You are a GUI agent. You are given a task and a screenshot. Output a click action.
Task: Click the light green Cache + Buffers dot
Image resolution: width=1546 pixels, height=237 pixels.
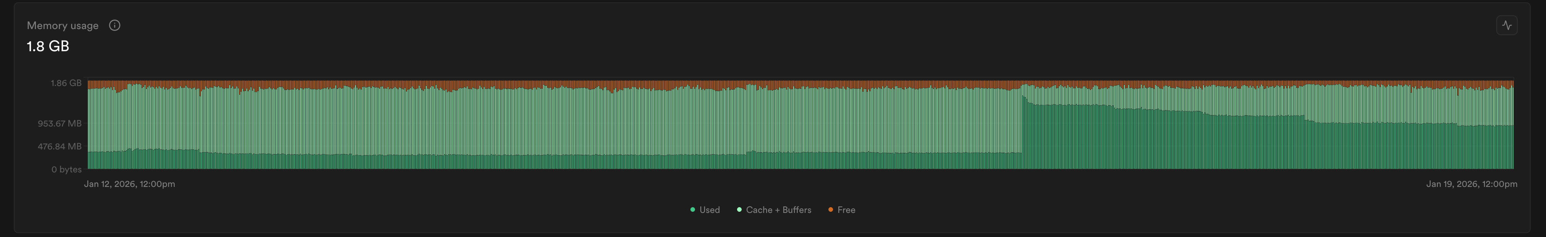[739, 210]
